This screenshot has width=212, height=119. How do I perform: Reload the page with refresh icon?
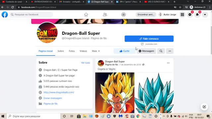pos(13,7)
